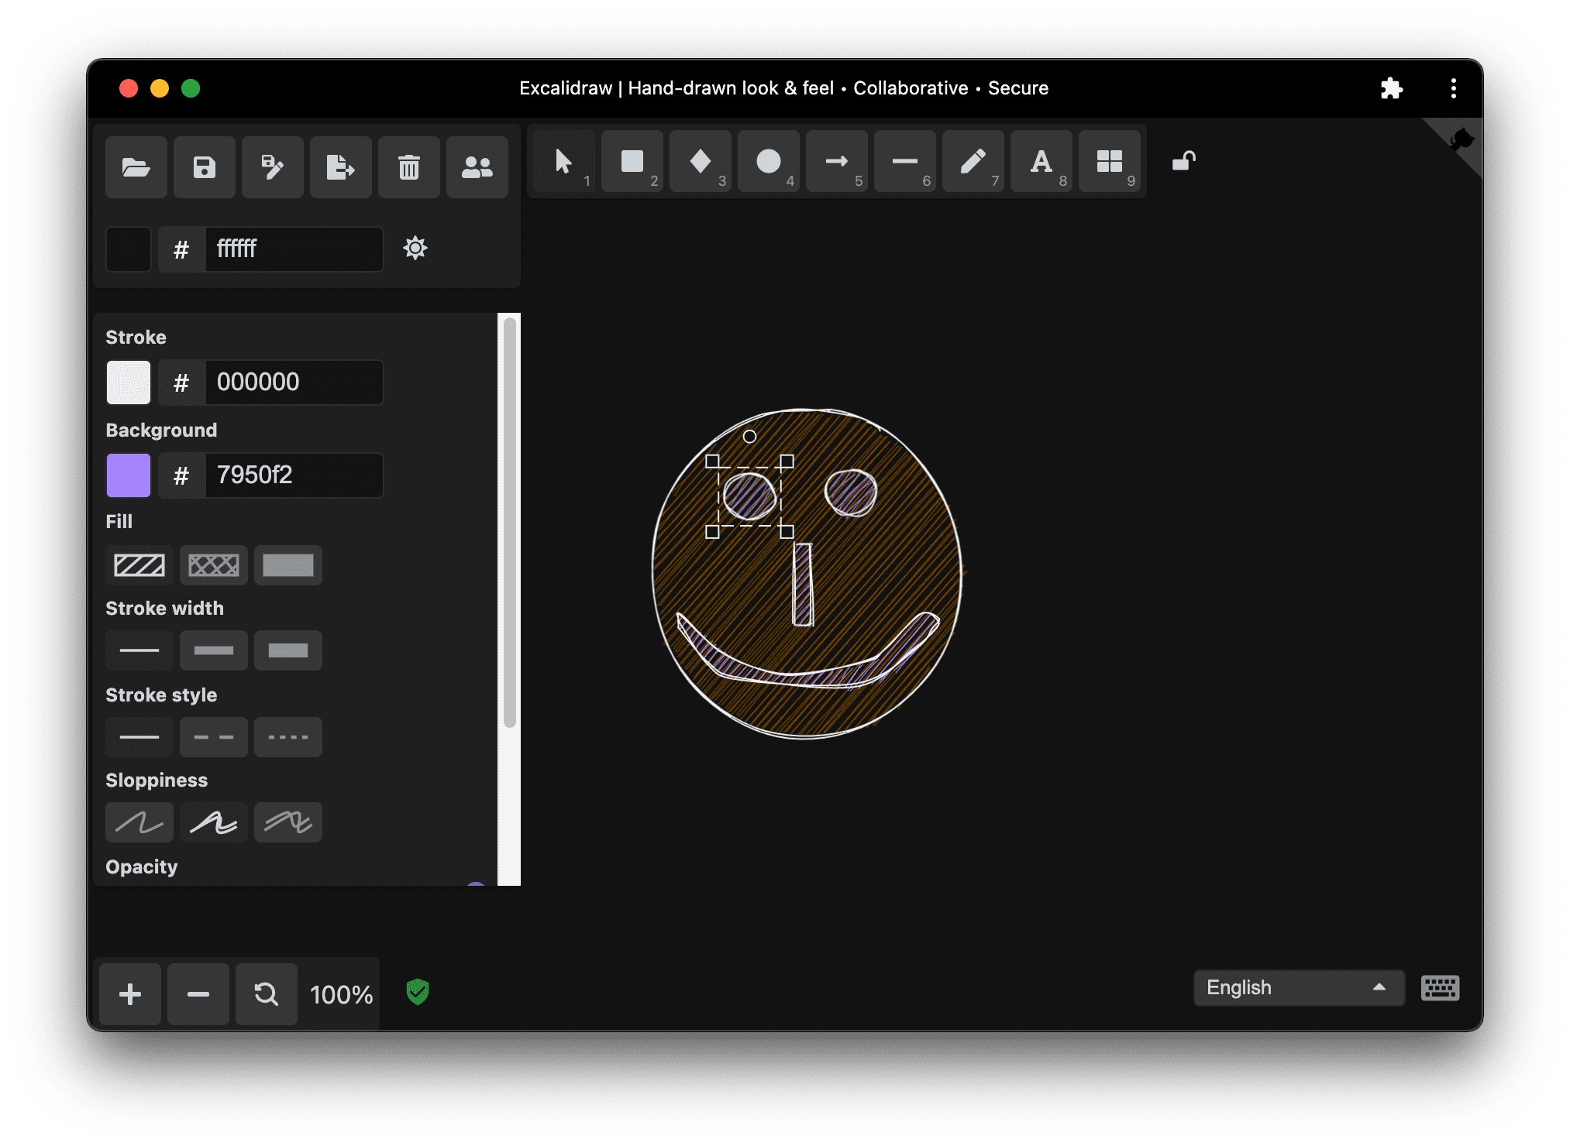
Task: Toggle solid fill style
Action: pyautogui.click(x=287, y=564)
